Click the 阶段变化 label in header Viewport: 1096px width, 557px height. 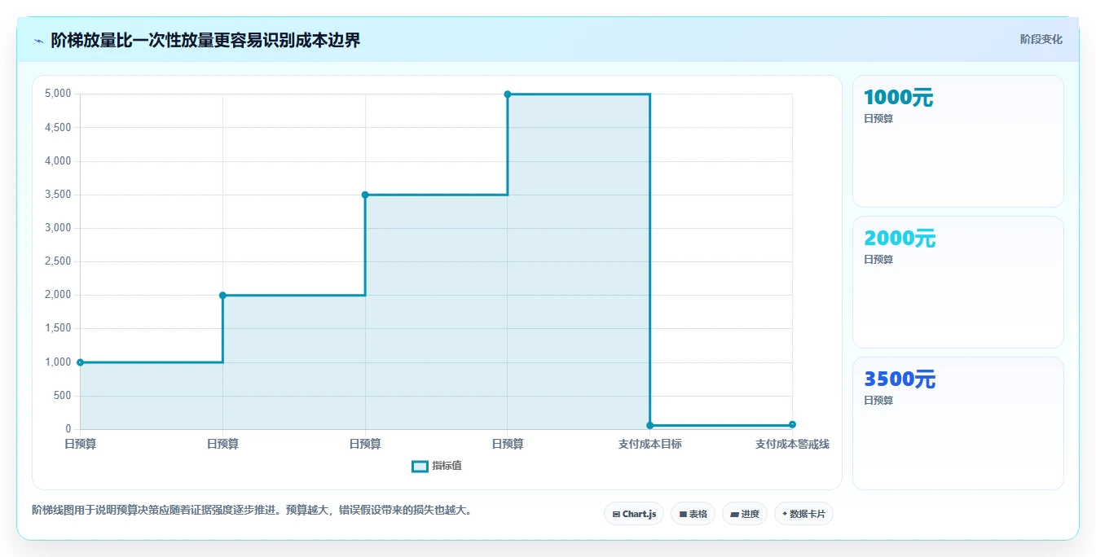[1041, 39]
